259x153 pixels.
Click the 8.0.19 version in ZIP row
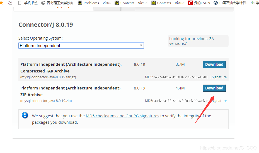coord(139,88)
